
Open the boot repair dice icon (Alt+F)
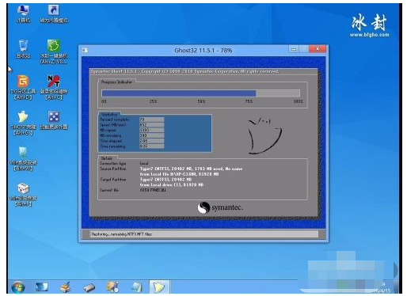click(23, 195)
